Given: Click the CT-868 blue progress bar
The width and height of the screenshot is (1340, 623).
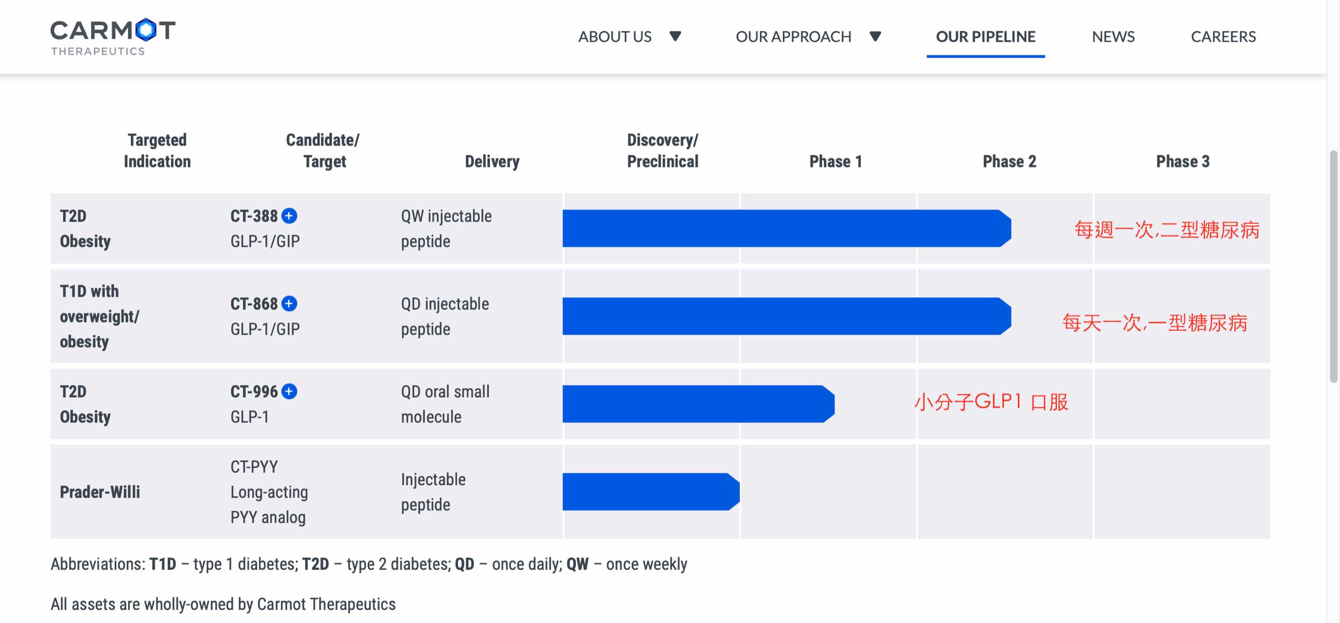Looking at the screenshot, I should pos(786,316).
